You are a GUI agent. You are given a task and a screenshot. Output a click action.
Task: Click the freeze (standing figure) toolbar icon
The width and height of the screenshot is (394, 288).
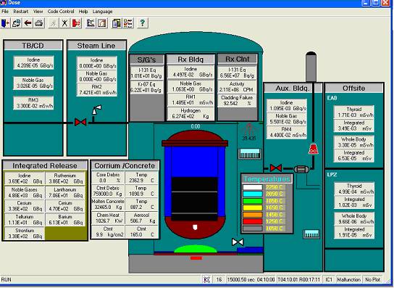tap(64, 23)
